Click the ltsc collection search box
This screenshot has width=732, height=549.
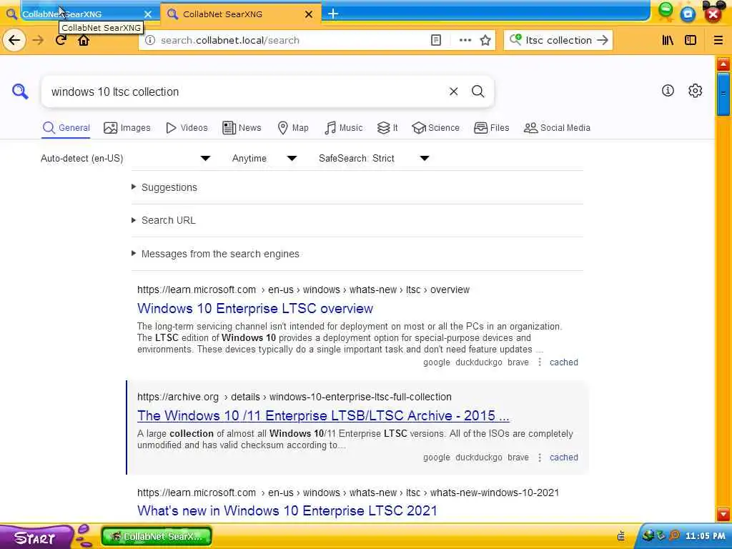558,40
